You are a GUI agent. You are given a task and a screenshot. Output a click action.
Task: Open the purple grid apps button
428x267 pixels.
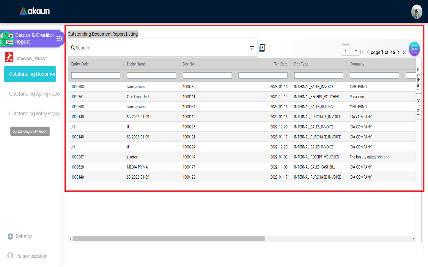414,49
